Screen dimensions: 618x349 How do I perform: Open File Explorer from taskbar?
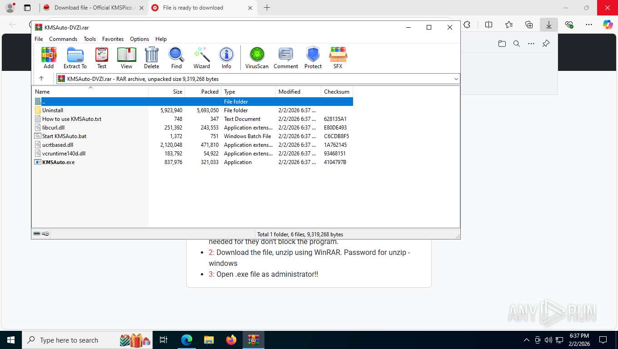[209, 340]
